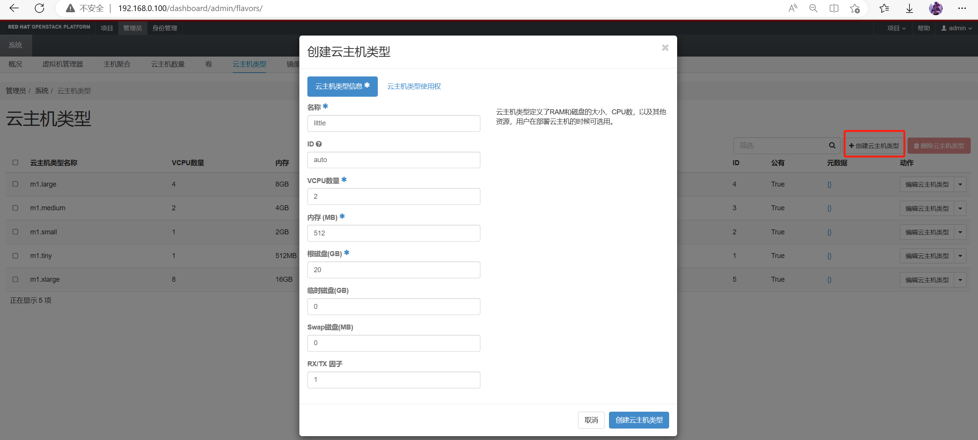Click the VCPU数量 input field
This screenshot has height=440, width=978.
point(393,196)
